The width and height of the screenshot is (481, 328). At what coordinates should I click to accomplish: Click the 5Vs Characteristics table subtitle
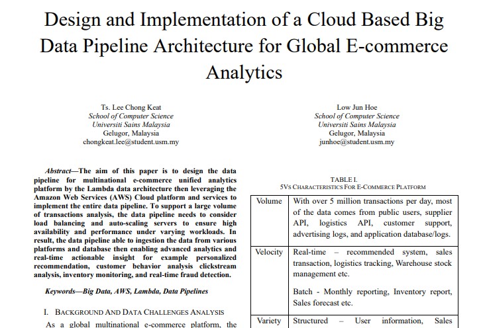tap(352, 187)
